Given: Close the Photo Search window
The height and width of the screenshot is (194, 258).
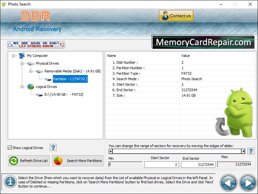Looking at the screenshot, I should pos(250,4).
